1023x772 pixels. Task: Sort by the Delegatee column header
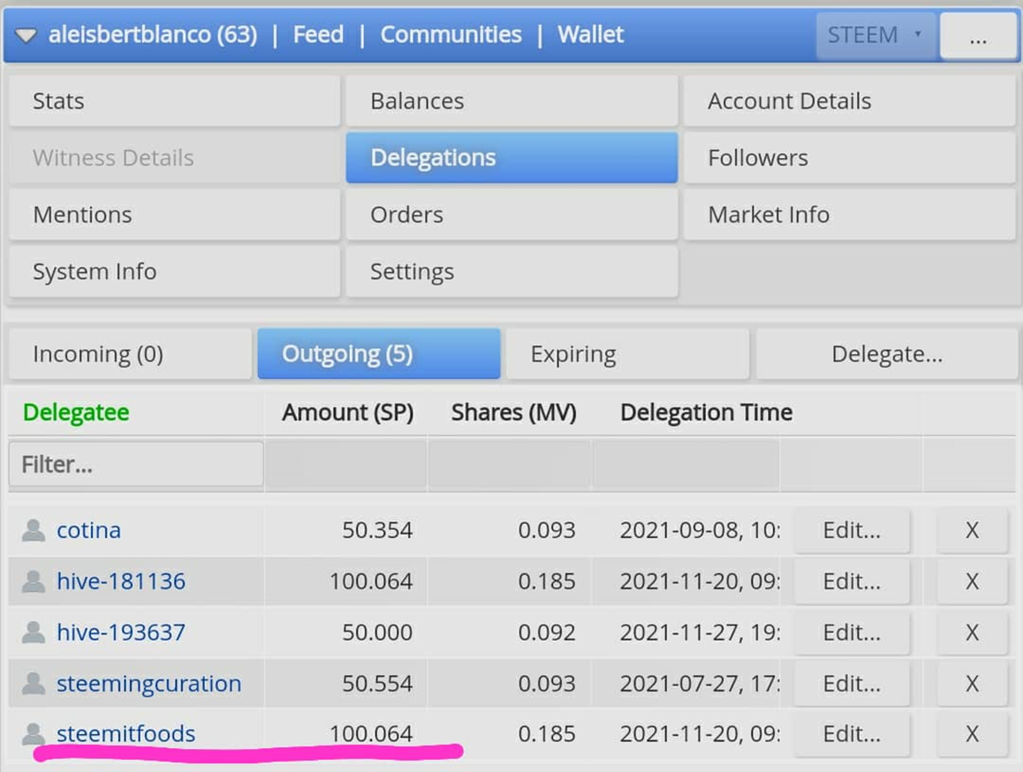click(76, 412)
